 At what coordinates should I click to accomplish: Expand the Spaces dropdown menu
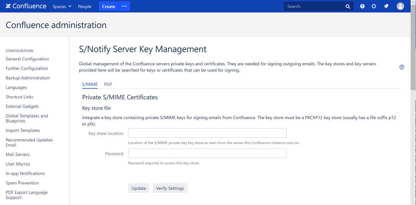[x=62, y=6]
